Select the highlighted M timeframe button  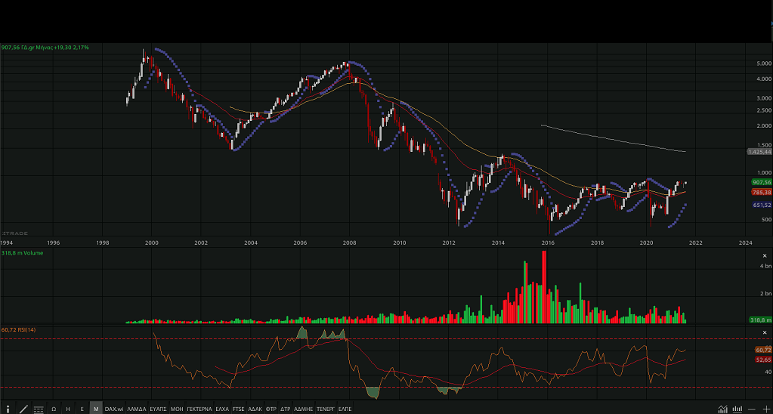click(x=96, y=409)
